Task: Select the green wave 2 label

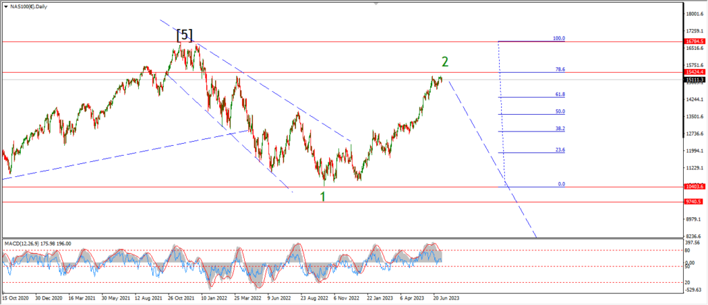Action: point(445,62)
